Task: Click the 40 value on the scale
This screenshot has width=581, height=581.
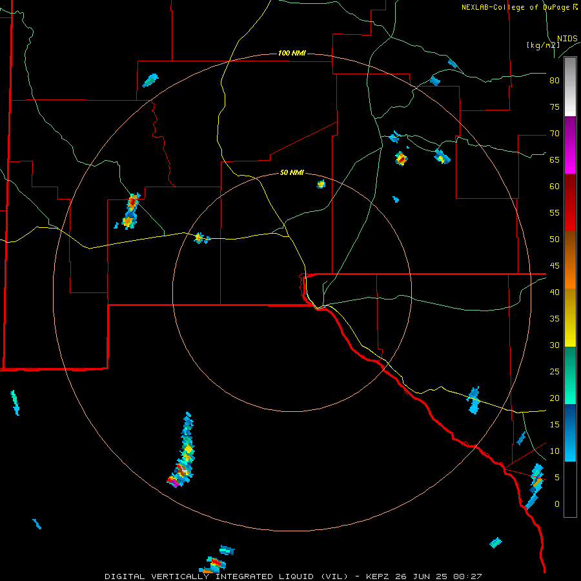Action: [555, 292]
